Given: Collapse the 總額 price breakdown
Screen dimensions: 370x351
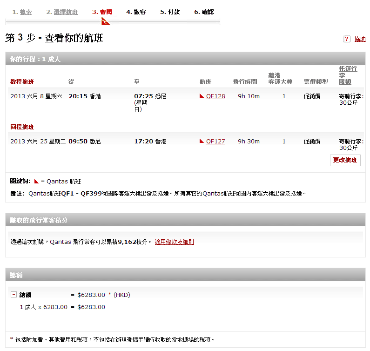Looking at the screenshot, I should [x=13, y=295].
